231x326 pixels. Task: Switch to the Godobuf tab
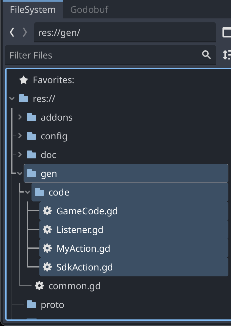click(88, 10)
